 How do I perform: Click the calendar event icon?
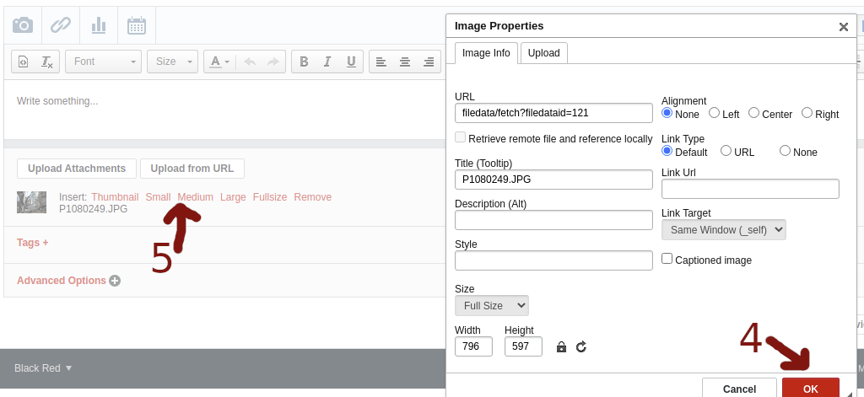tap(136, 25)
